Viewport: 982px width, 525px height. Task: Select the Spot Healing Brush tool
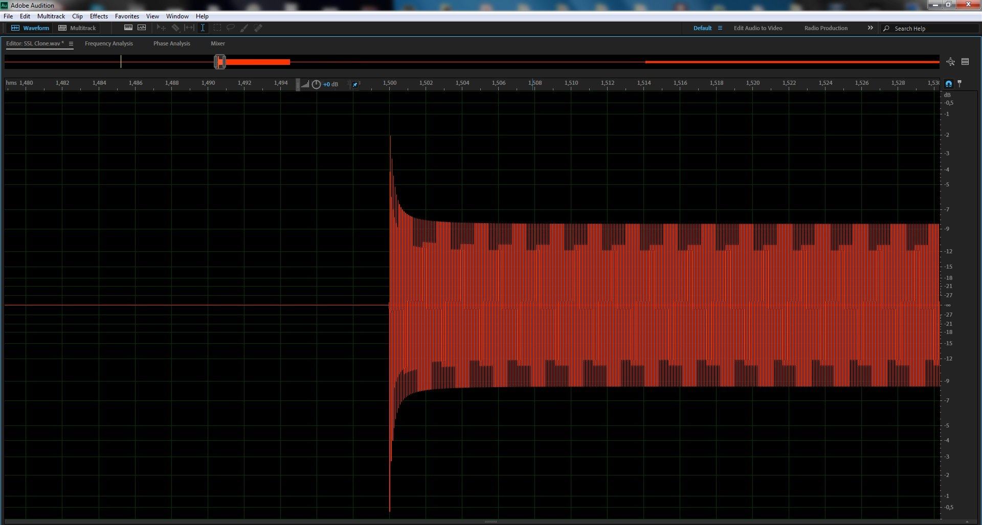[x=258, y=28]
